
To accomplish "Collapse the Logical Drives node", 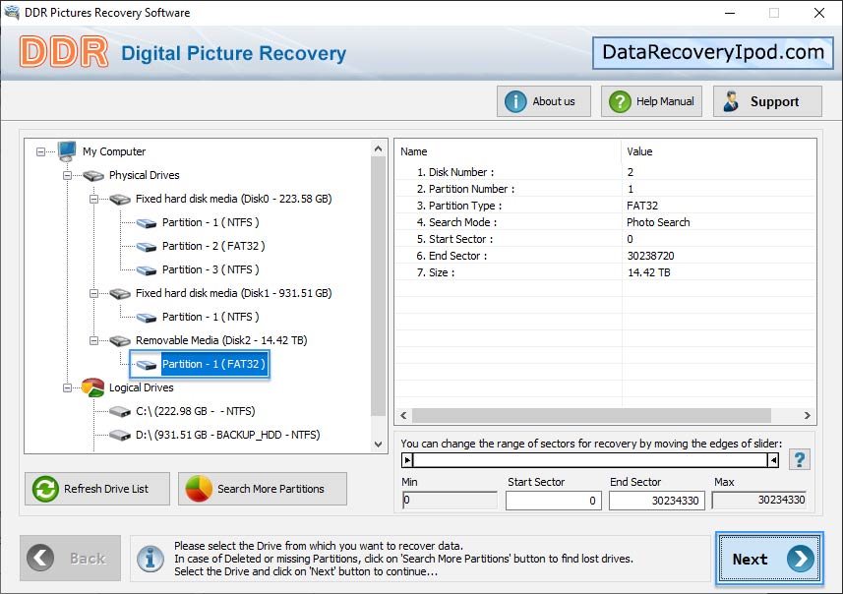I will [67, 387].
